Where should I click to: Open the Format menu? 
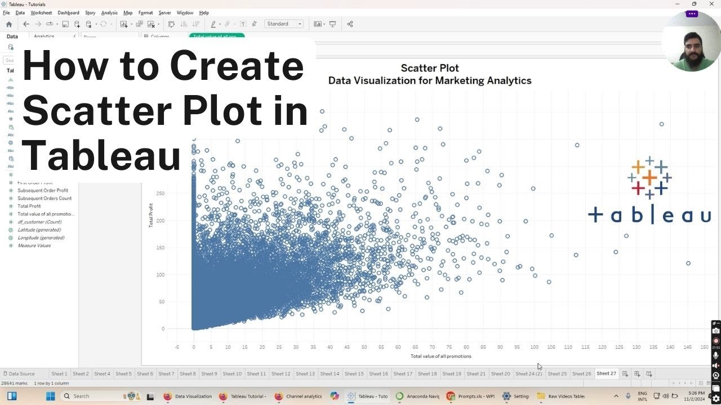click(145, 12)
